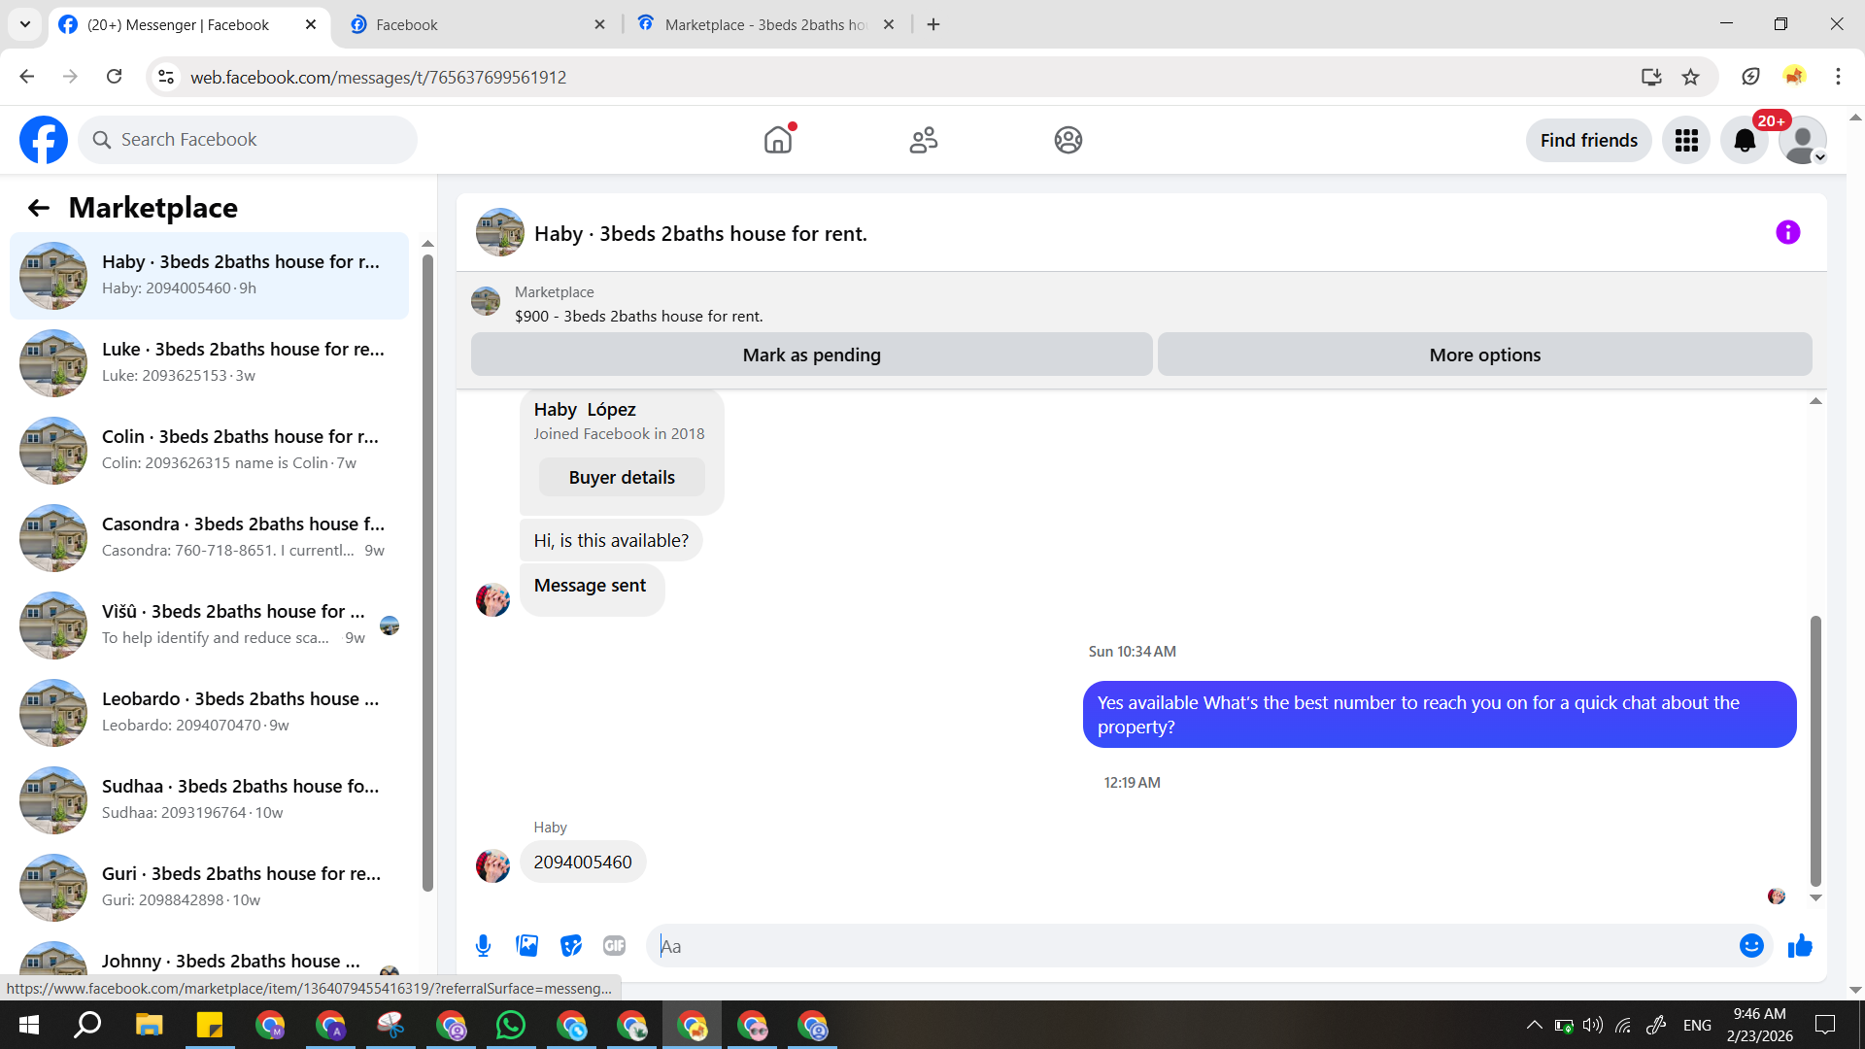The image size is (1865, 1049).
Task: Click the Find friends button
Action: [x=1589, y=140]
